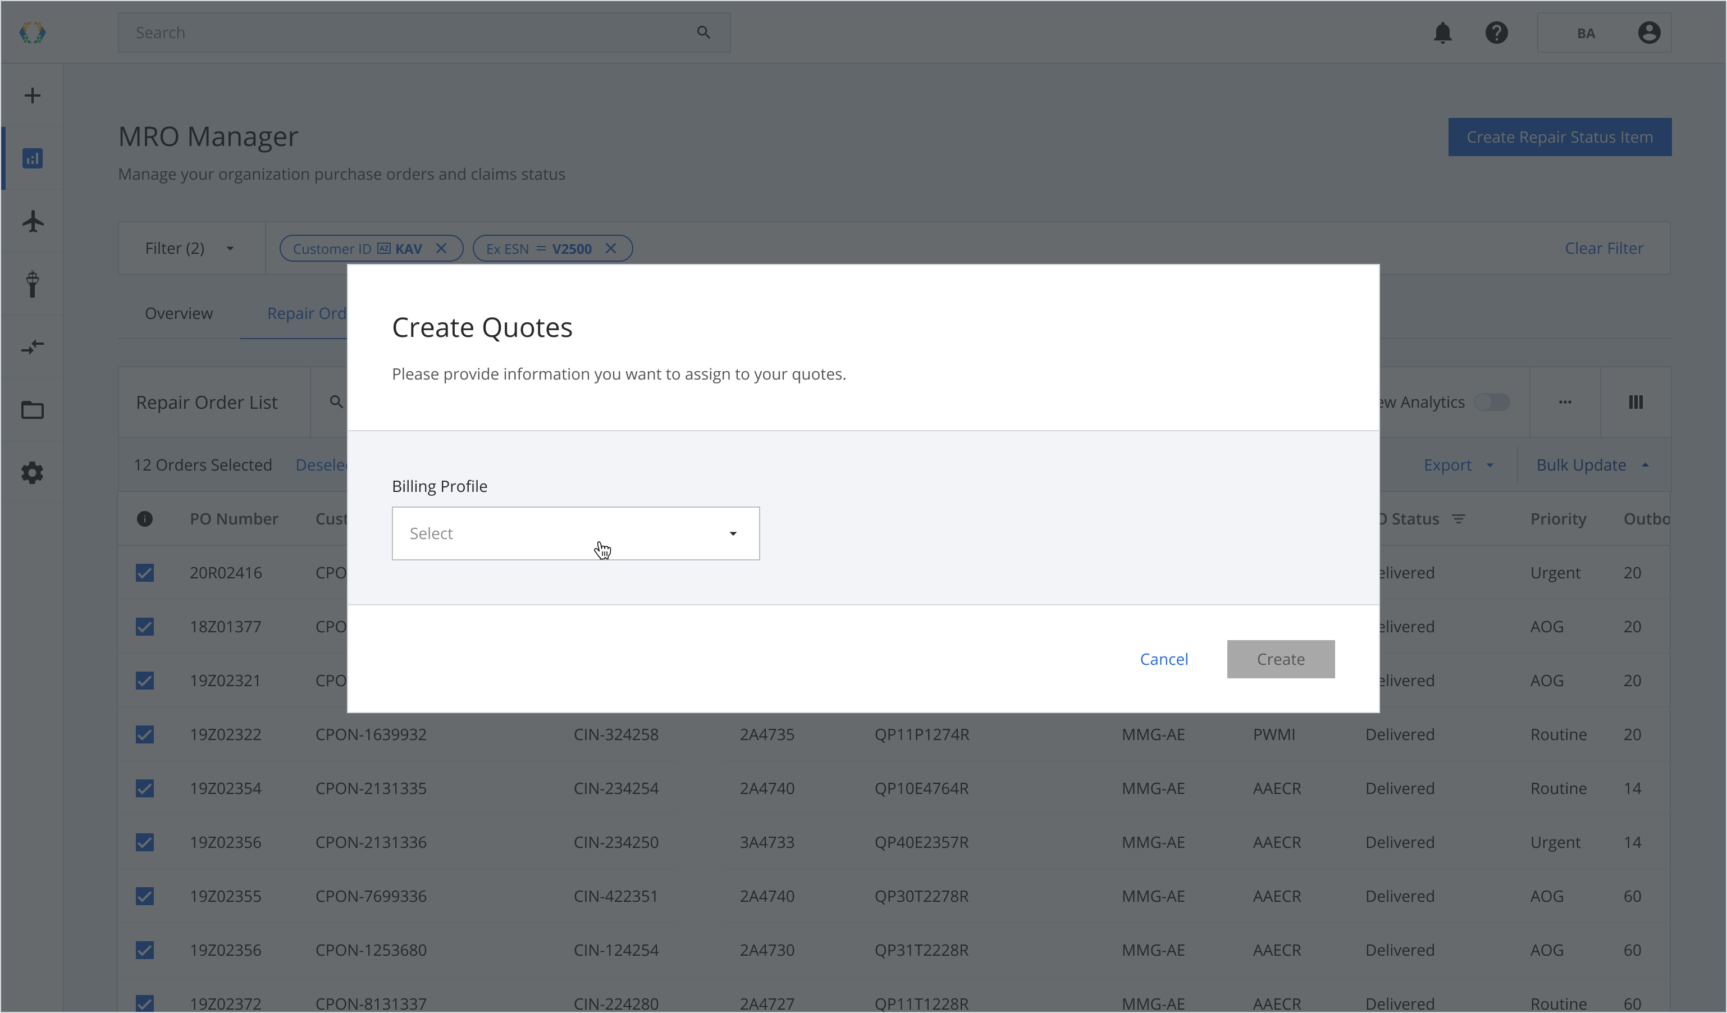Image resolution: width=1727 pixels, height=1013 pixels.
Task: Open the Billing Profile Select dropdown
Action: (575, 533)
